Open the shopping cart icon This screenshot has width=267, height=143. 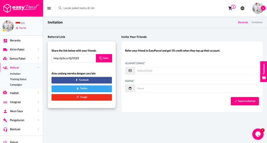(x=230, y=8)
